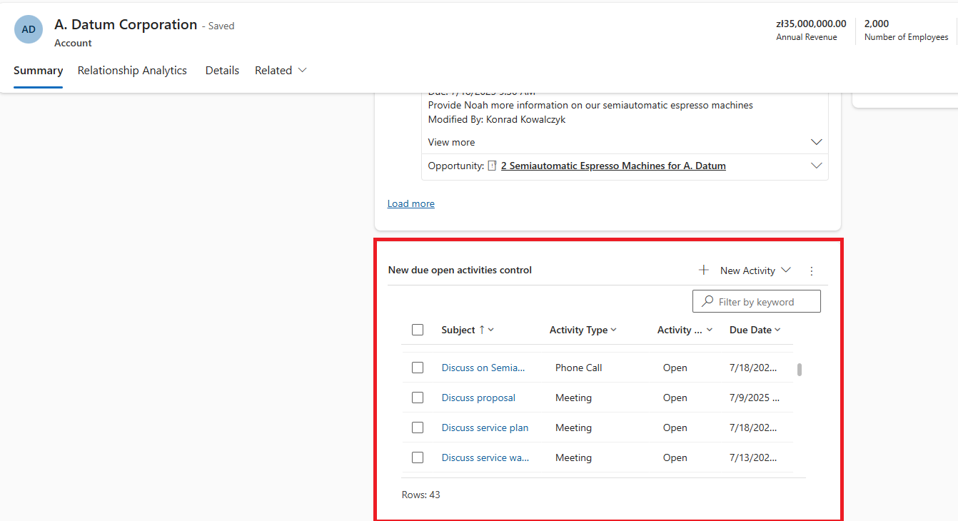The height and width of the screenshot is (521, 958).
Task: Select all rows with header checkbox
Action: point(418,330)
